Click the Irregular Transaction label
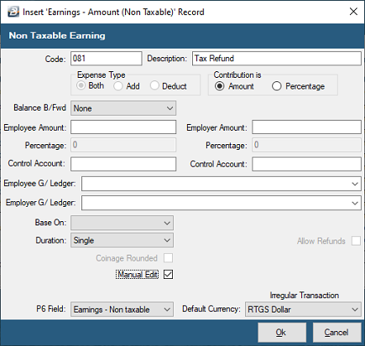Image resolution: width=365 pixels, height=346 pixels. coord(305,295)
